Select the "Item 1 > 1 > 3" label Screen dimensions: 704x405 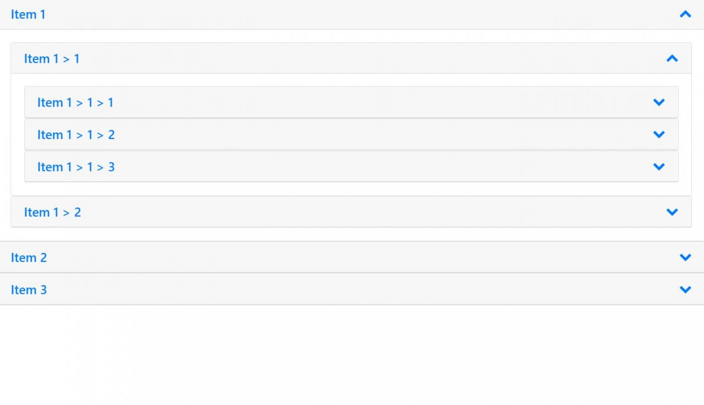point(76,167)
